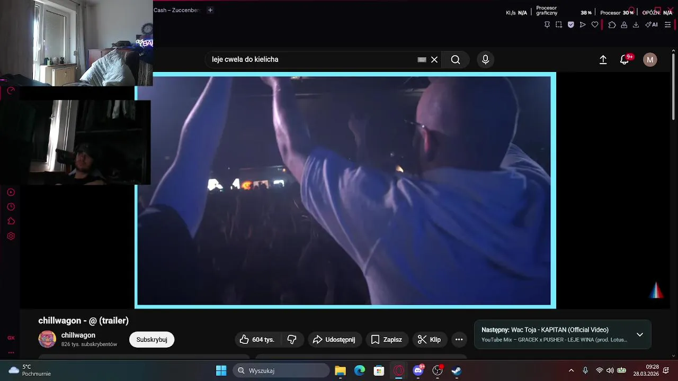Image resolution: width=678 pixels, height=381 pixels.
Task: Click the video player area
Action: click(x=345, y=190)
